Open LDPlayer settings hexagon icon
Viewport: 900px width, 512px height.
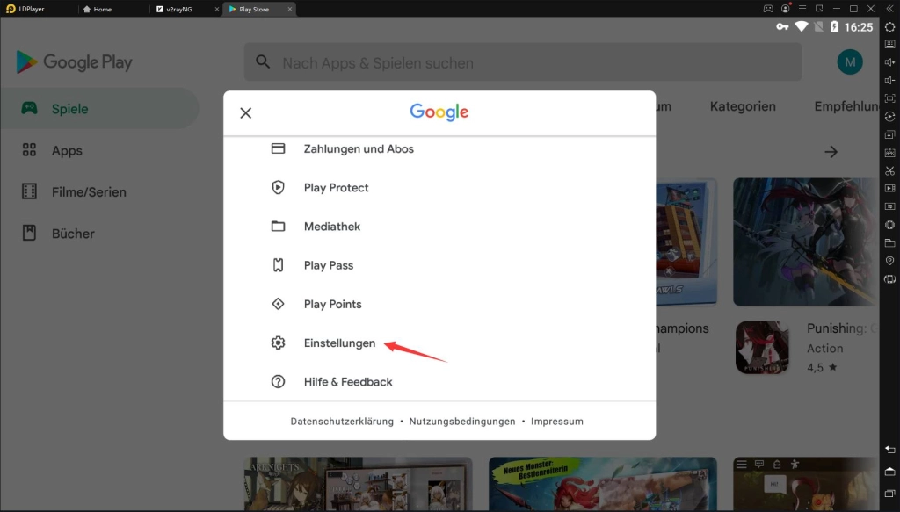coord(889,27)
